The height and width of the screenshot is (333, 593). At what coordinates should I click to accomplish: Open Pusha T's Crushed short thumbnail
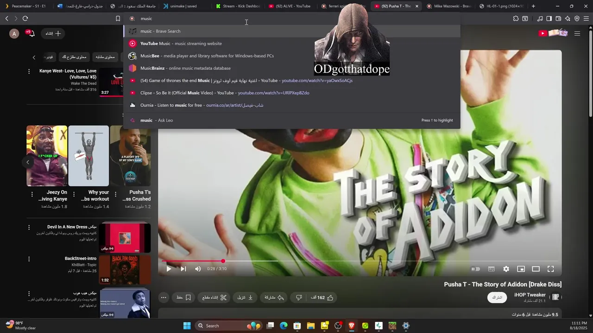point(130,156)
